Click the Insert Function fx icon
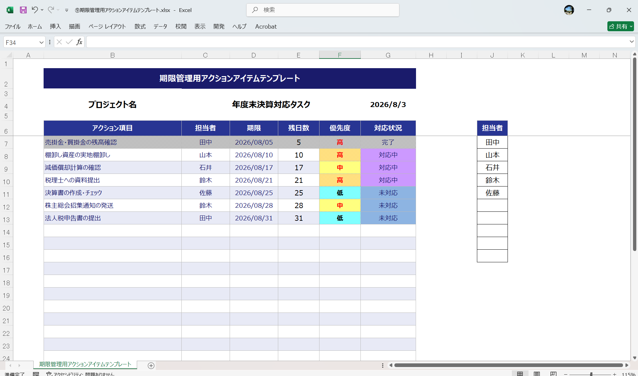The width and height of the screenshot is (638, 376). point(79,42)
